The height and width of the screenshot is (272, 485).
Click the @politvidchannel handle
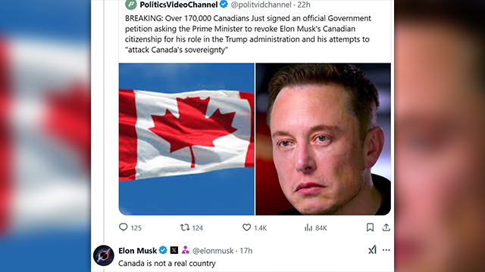pos(261,5)
